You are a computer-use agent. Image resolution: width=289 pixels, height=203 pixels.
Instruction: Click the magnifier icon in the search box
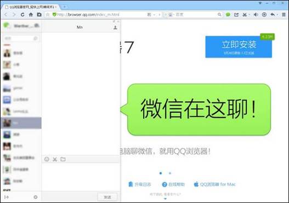coord(219,14)
